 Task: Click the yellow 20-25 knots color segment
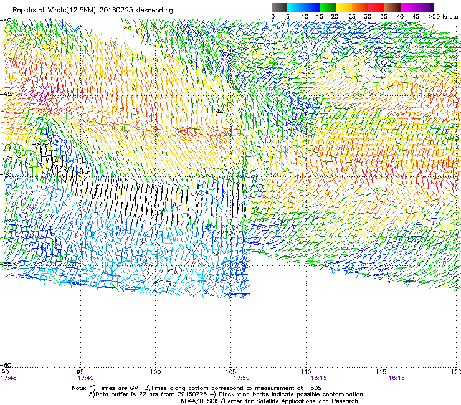[344, 7]
